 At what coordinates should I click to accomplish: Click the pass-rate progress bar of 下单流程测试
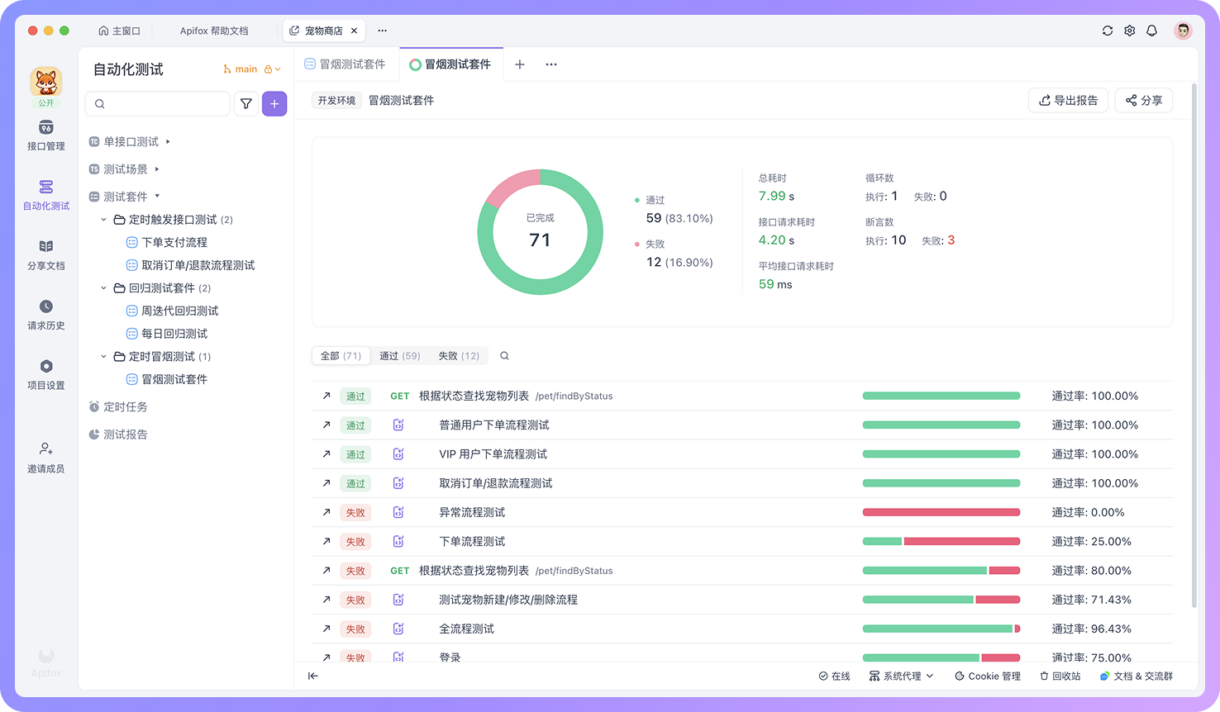[x=941, y=541]
